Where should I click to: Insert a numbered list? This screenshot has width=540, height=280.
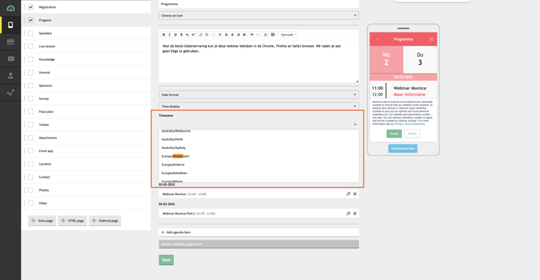point(201,35)
